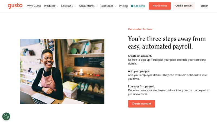Open the Pricing page
217x122 pixels.
(x=123, y=6)
